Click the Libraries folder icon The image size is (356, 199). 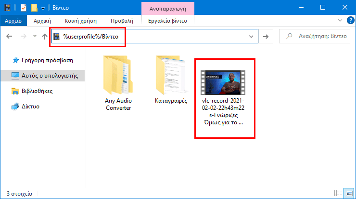[x=15, y=91]
